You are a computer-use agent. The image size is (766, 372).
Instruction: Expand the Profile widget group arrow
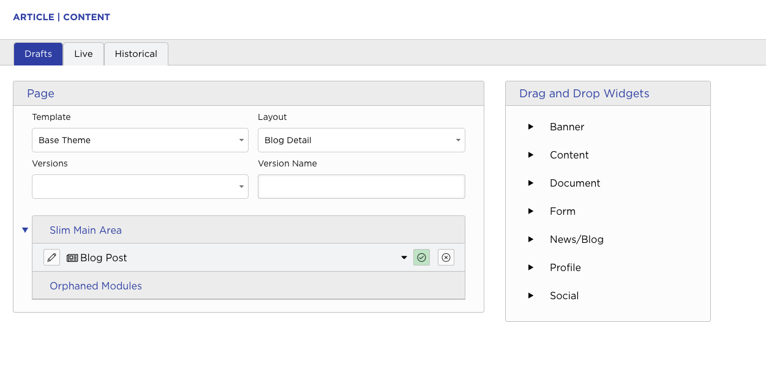tap(531, 267)
